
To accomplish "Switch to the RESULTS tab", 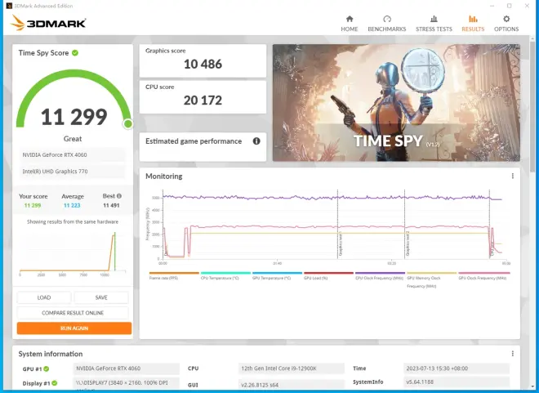I will [x=473, y=23].
